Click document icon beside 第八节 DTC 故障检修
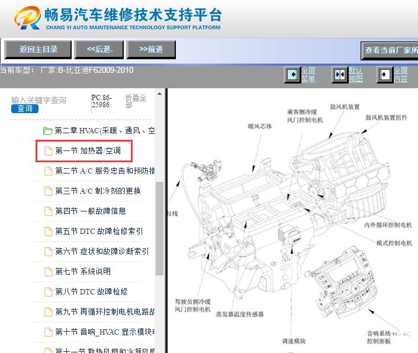Screen dimensions: 418x353 coord(48,292)
